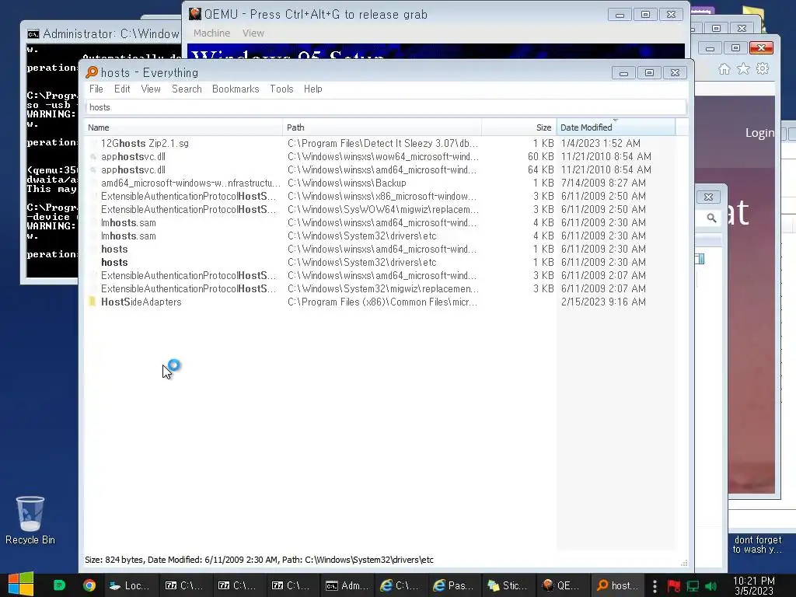Open Everything's View menu
Screen dimensions: 796x597
pyautogui.click(x=151, y=89)
